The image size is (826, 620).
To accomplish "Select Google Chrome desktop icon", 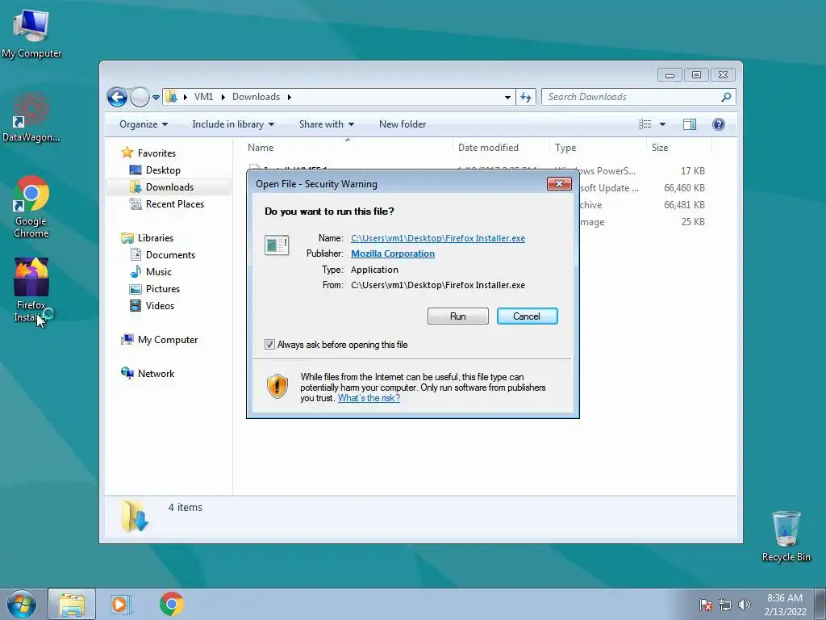I will pos(31,207).
